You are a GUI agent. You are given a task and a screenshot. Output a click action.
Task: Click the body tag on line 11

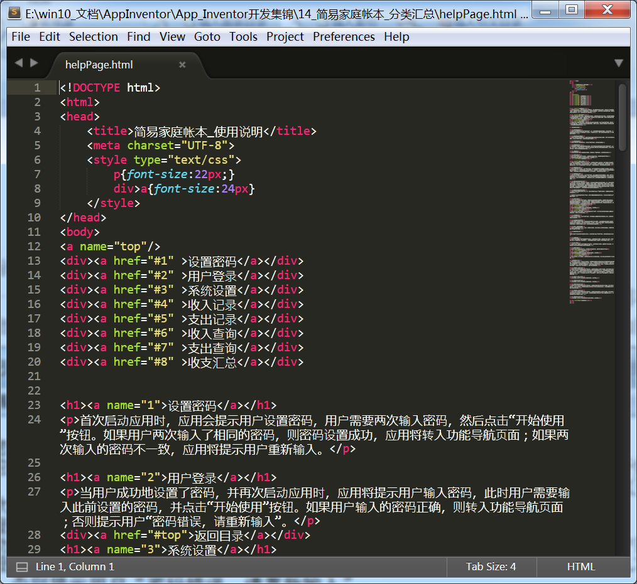(x=80, y=232)
